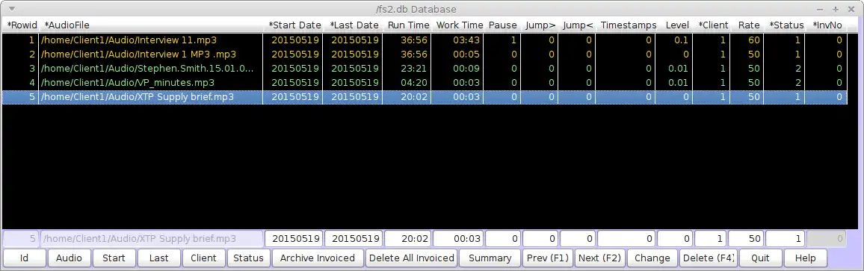Image resolution: width=864 pixels, height=271 pixels.
Task: Select row VP_minutes.mp3
Action: click(425, 82)
